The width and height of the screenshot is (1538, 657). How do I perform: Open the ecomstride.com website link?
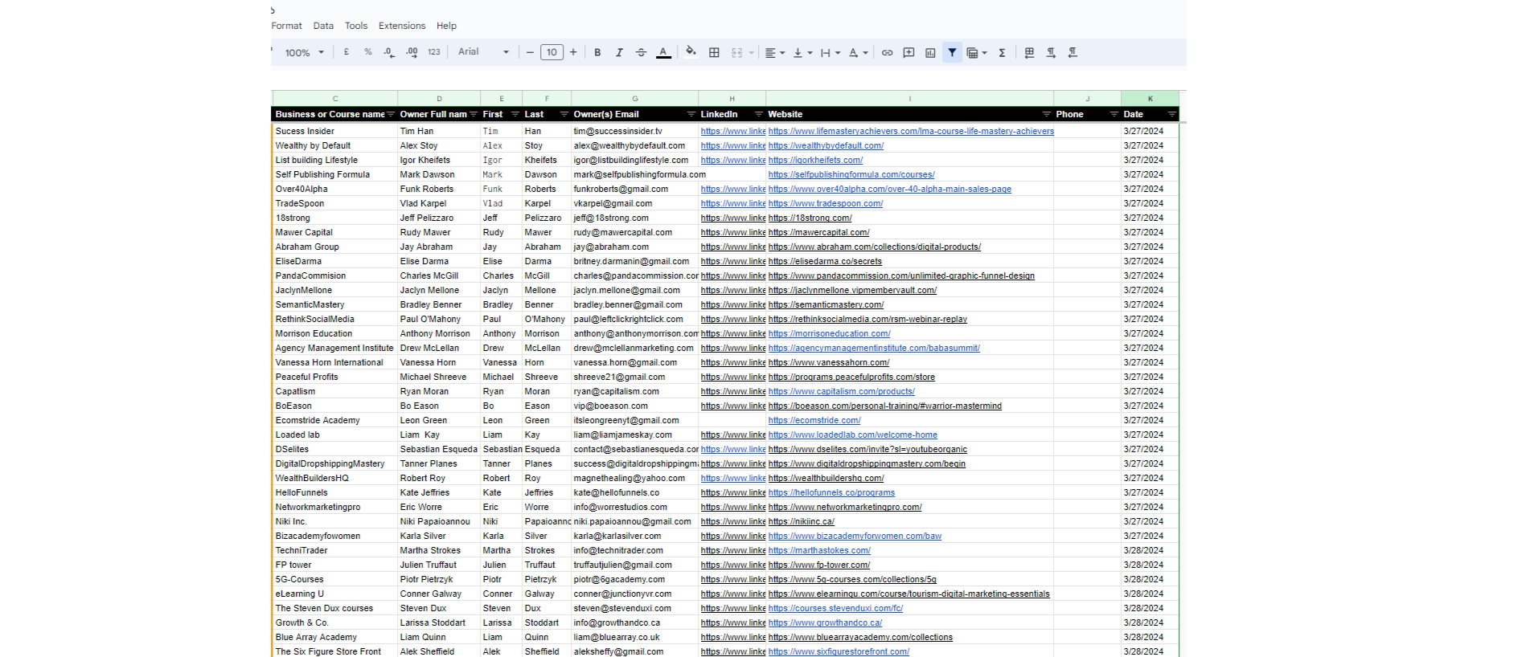[x=814, y=421]
